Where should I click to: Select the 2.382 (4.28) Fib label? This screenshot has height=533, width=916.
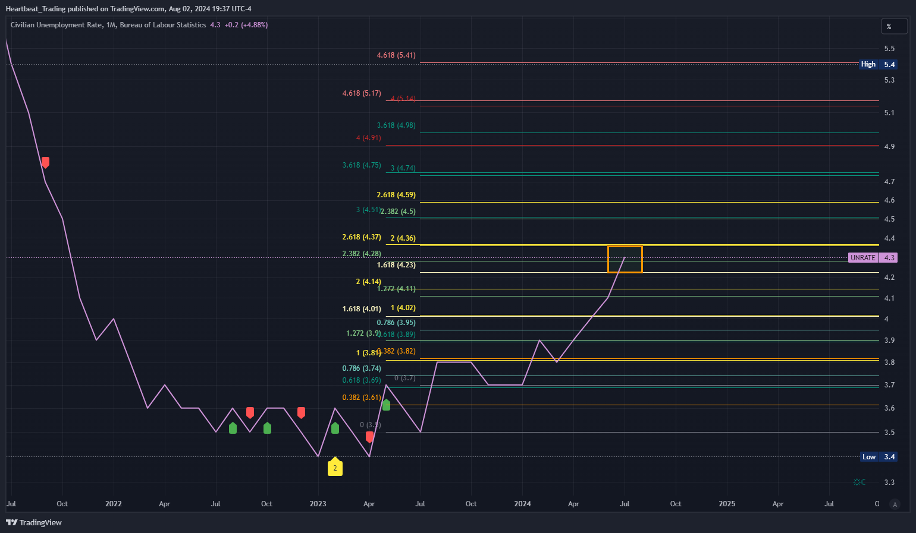(362, 254)
